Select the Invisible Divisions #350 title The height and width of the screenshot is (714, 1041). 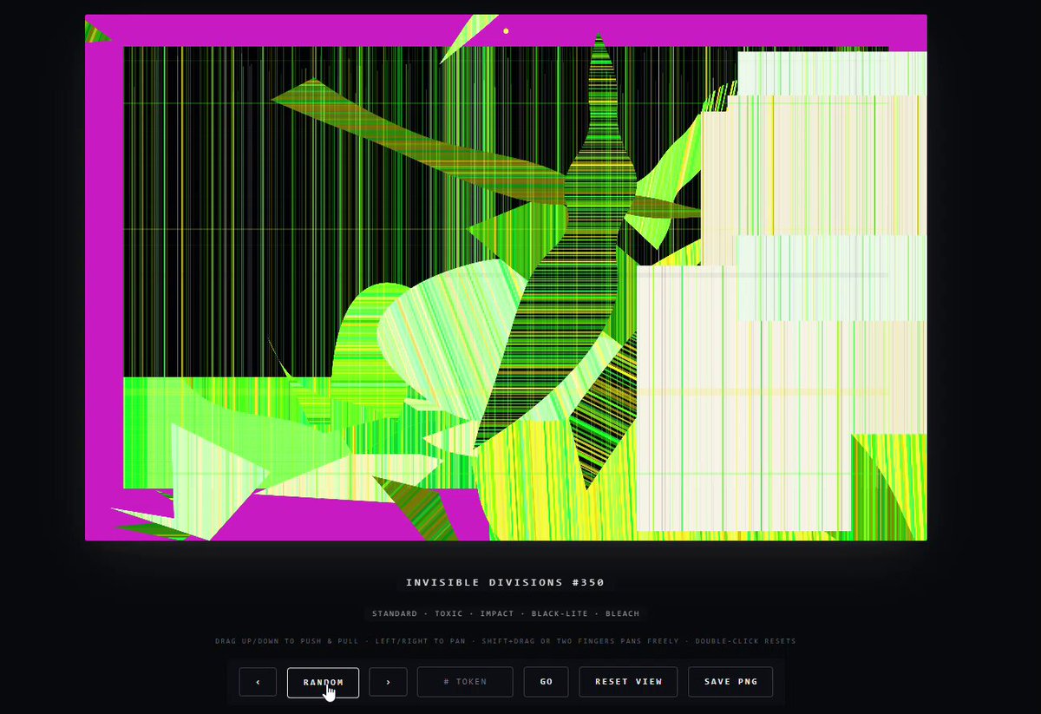tap(506, 582)
